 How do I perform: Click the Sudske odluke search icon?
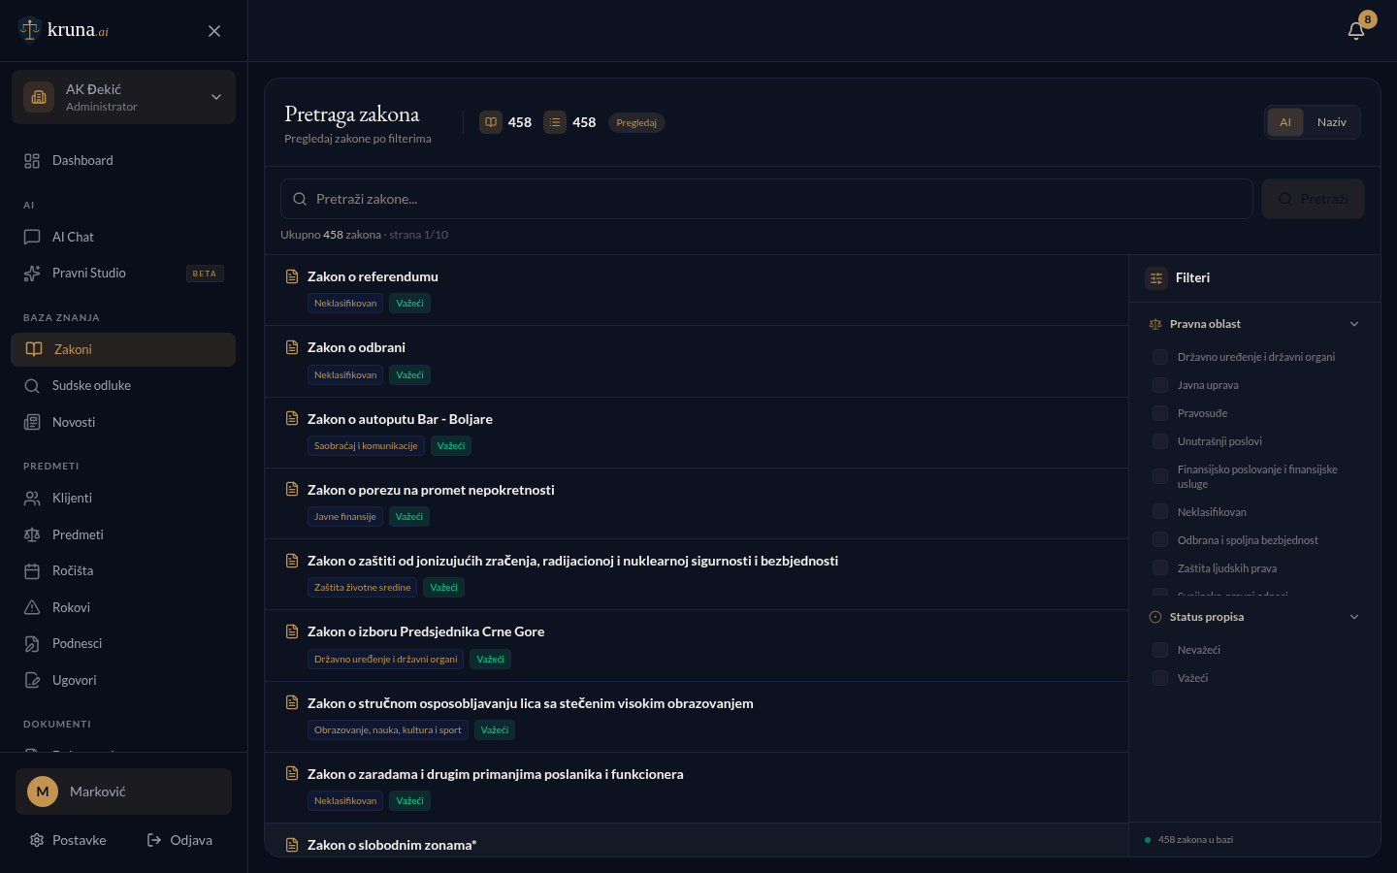click(x=32, y=386)
